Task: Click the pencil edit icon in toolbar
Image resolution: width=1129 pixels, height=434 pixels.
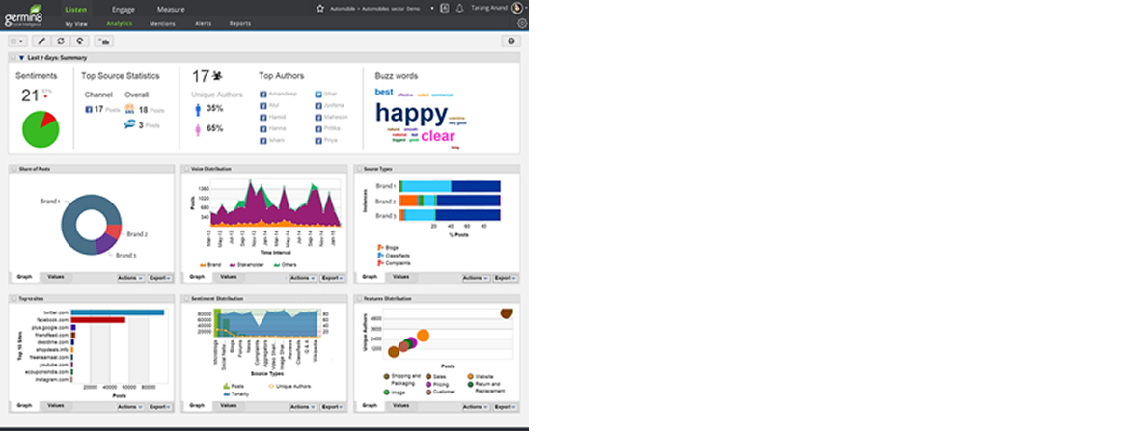Action: click(41, 41)
